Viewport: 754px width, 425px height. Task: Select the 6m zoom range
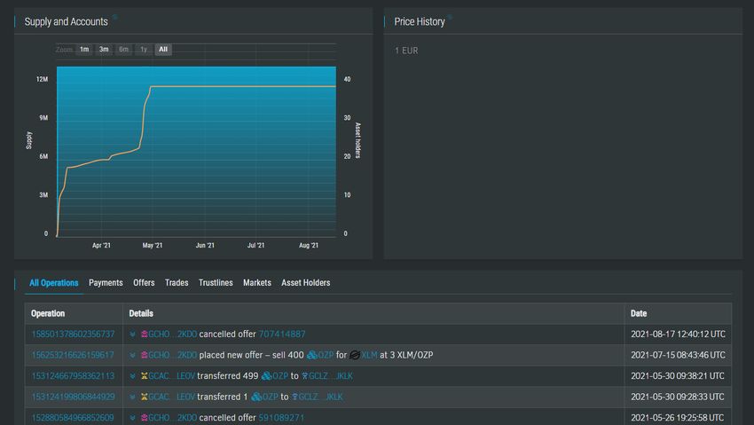pyautogui.click(x=123, y=50)
